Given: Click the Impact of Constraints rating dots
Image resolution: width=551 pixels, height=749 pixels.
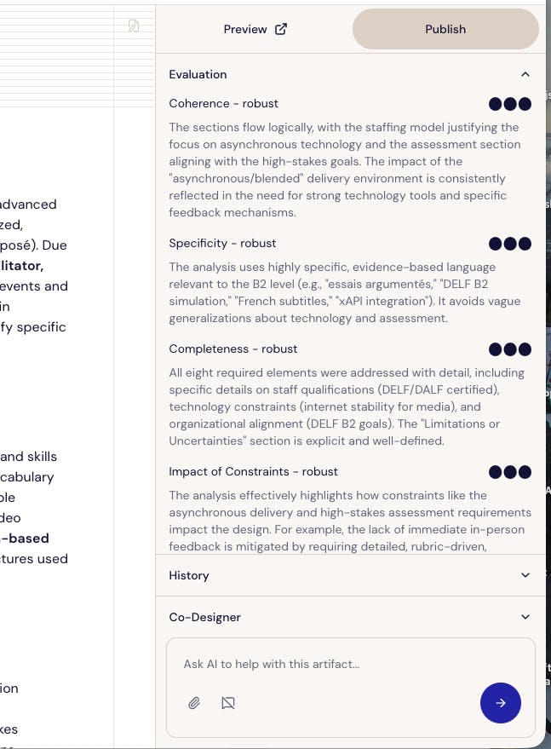Looking at the screenshot, I should 510,472.
